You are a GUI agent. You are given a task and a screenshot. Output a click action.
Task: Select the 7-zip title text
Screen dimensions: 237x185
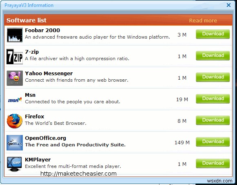(32, 52)
